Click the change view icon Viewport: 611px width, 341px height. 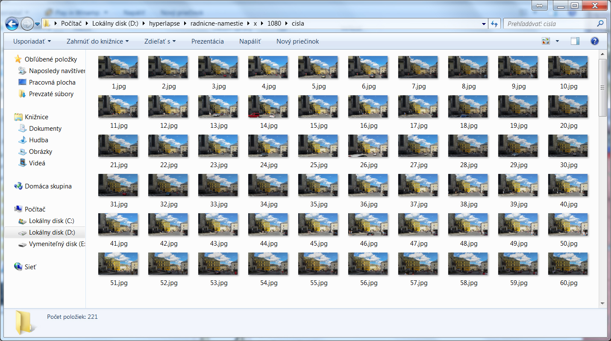tap(546, 41)
